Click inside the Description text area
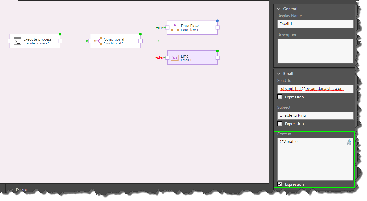367x201 pixels. [x=315, y=51]
